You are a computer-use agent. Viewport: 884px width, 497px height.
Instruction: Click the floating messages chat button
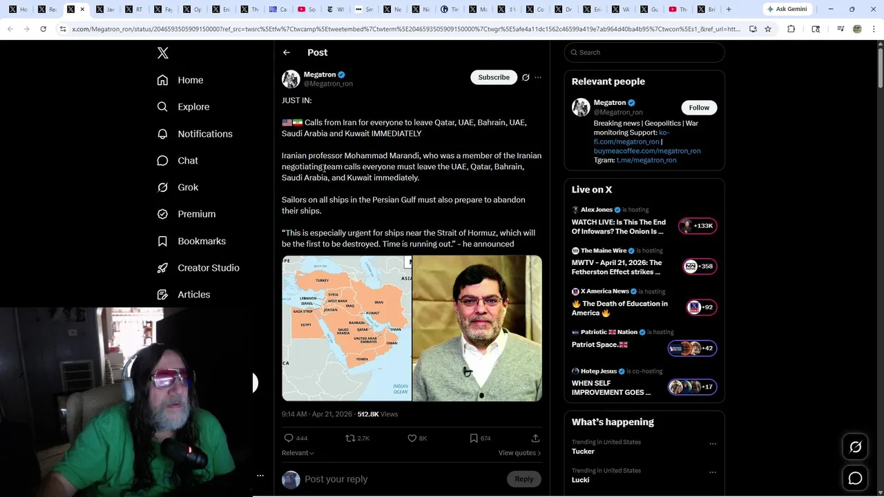856,478
